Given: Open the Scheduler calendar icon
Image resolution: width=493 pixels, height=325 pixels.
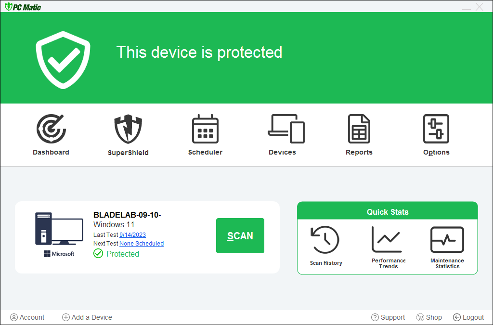Looking at the screenshot, I should [205, 129].
